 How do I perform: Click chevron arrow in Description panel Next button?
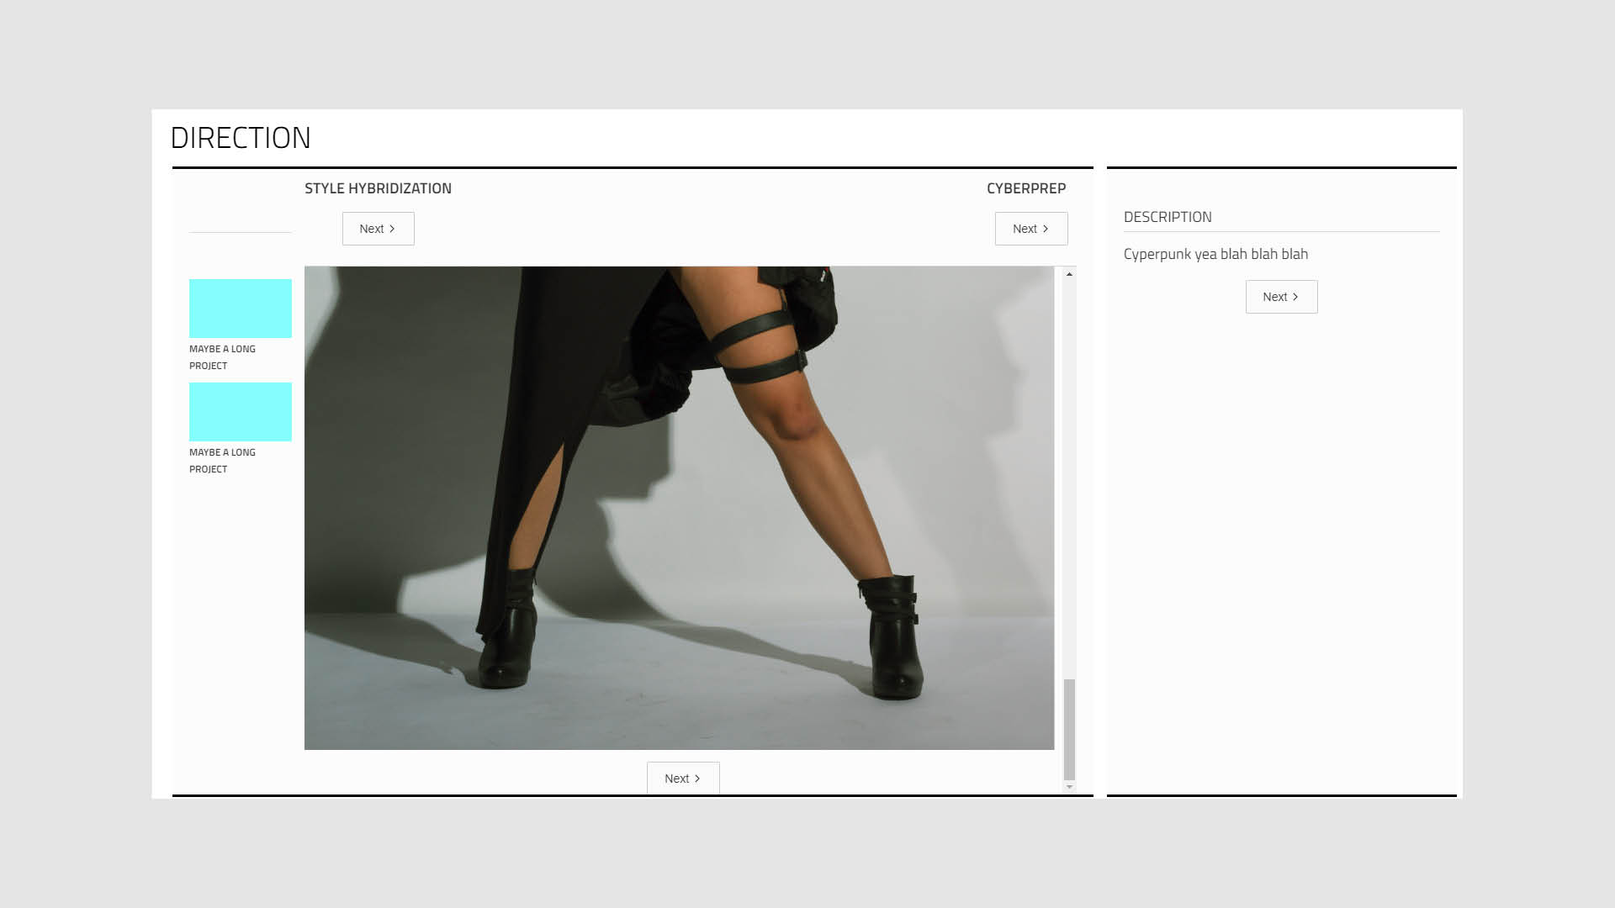[x=1295, y=297]
